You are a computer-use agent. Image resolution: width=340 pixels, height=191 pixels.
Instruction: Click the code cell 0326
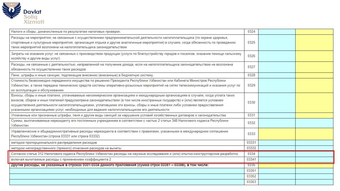tap(251, 56)
